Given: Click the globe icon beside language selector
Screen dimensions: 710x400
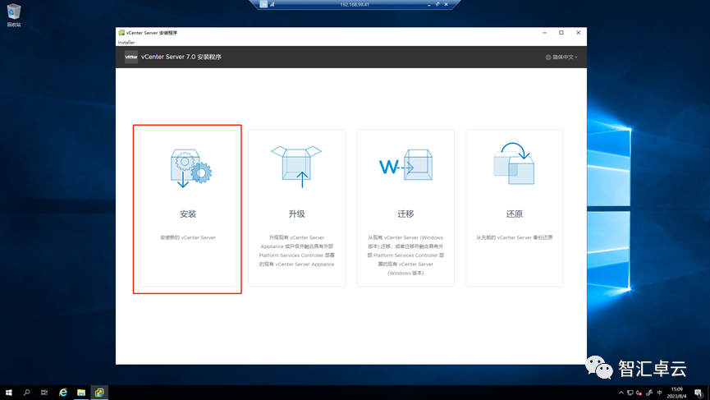Looking at the screenshot, I should [548, 57].
